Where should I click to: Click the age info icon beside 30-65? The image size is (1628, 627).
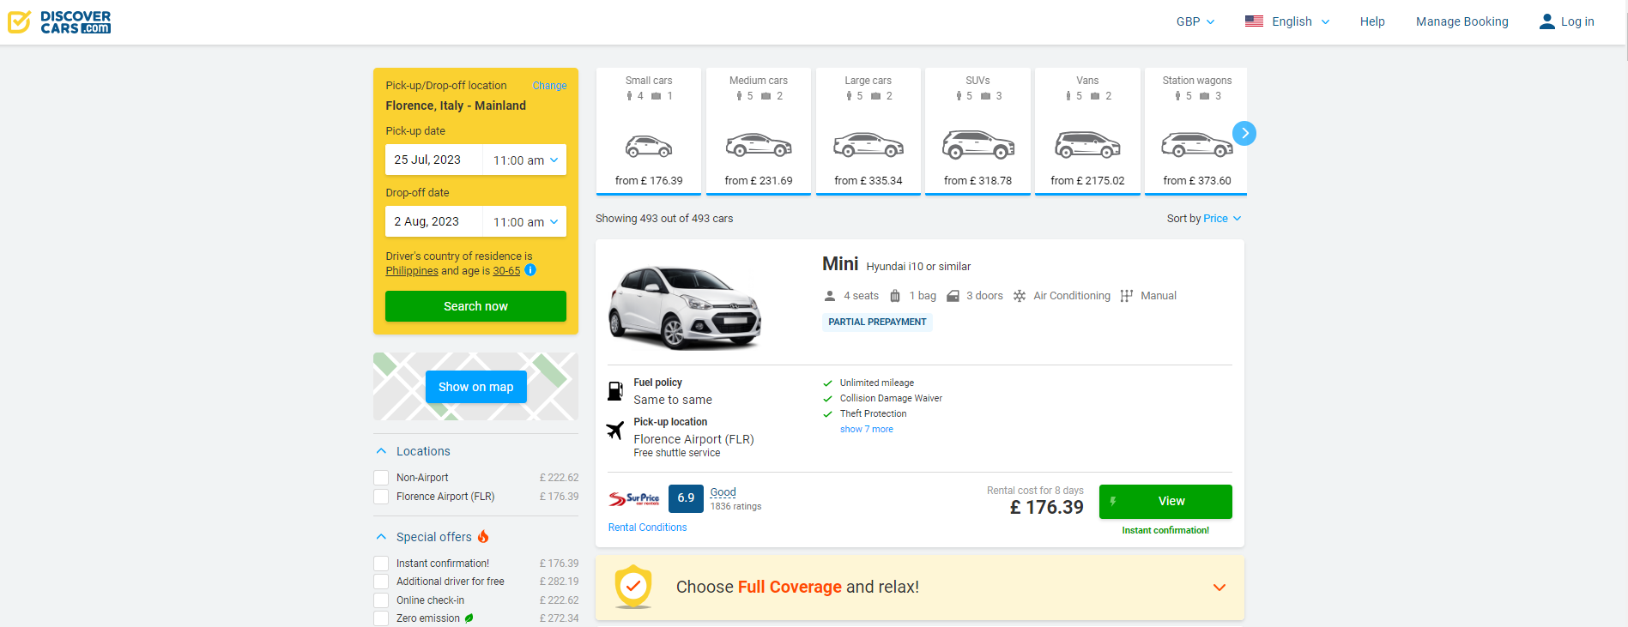tap(530, 270)
